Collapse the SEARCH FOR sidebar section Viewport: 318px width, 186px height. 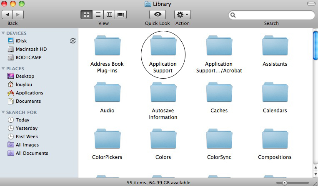click(3, 112)
